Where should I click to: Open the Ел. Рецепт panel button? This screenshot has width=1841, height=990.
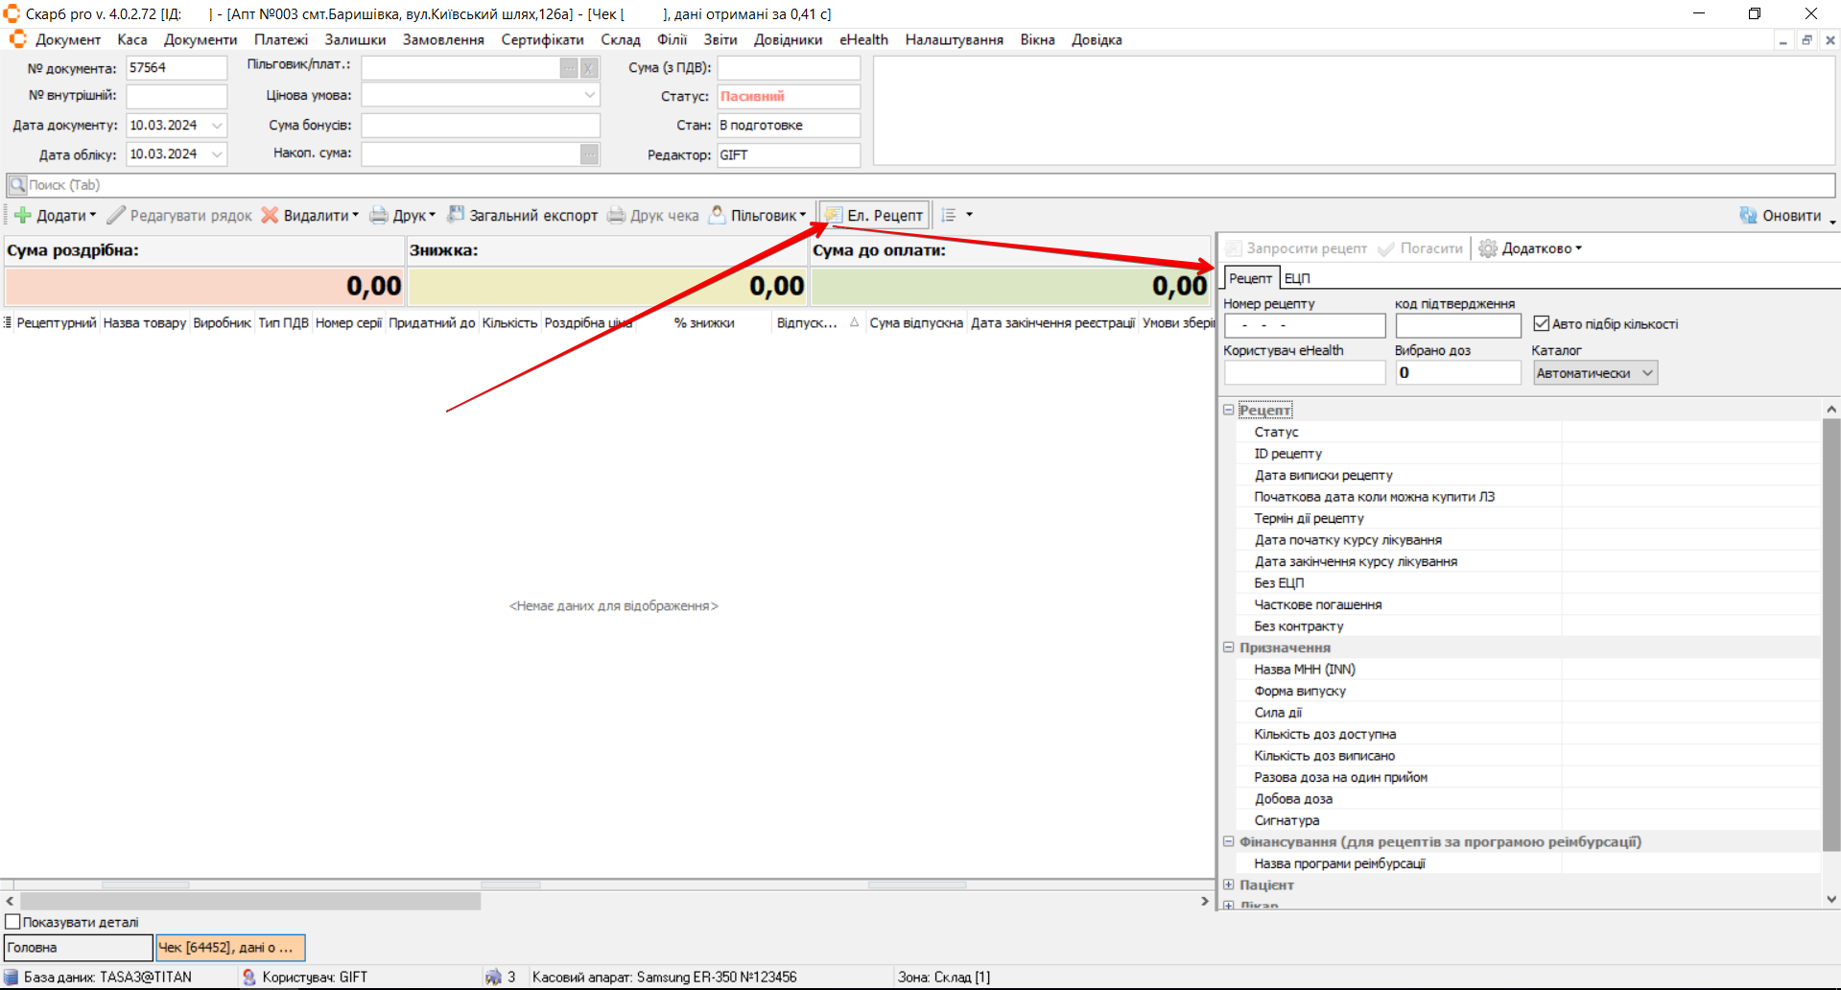click(873, 216)
